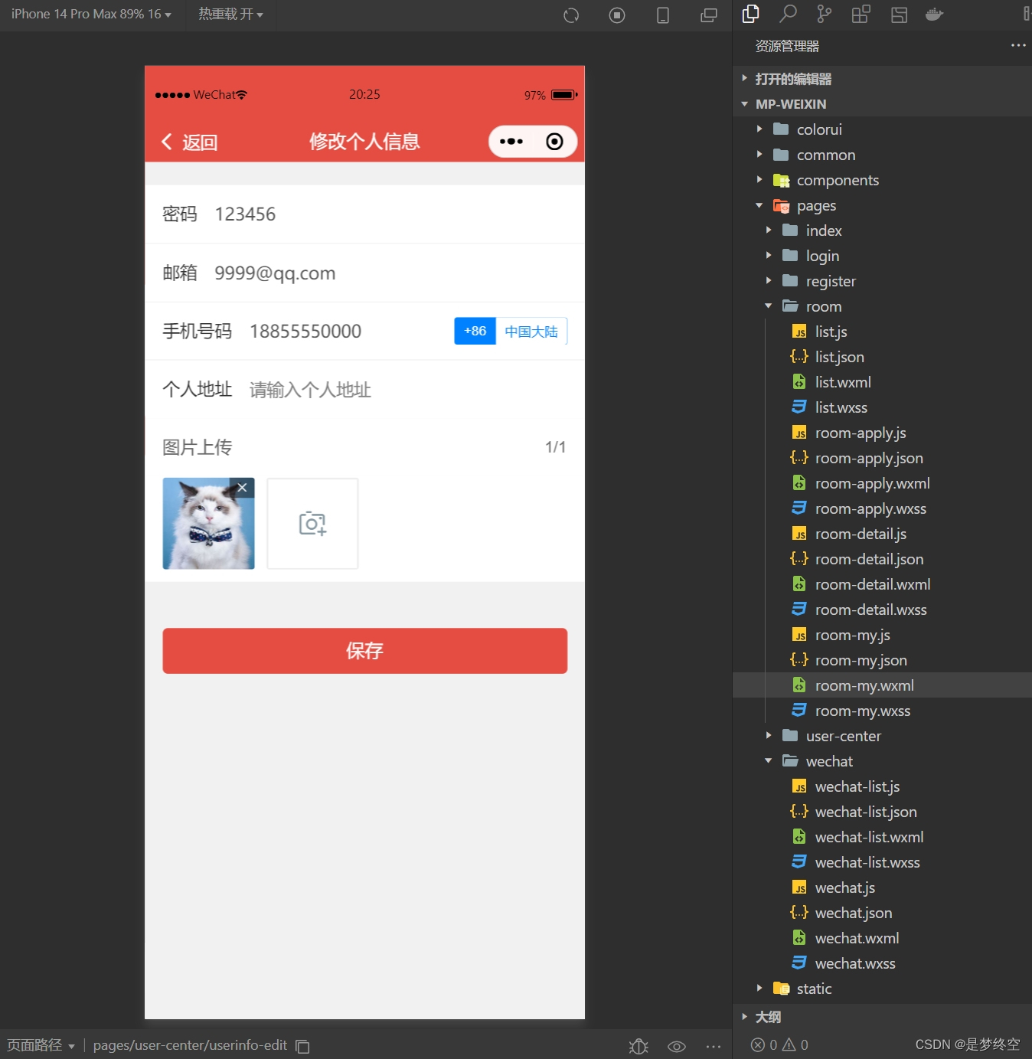
Task: Remove the uploaded cat image
Action: coord(242,488)
